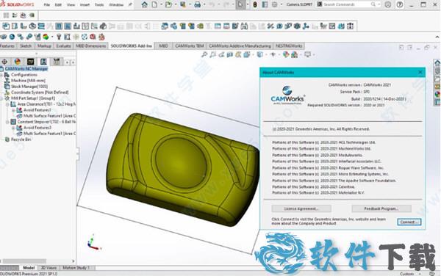
Task: Select Coordinate System [Not Defined] item
Action: [x=40, y=92]
